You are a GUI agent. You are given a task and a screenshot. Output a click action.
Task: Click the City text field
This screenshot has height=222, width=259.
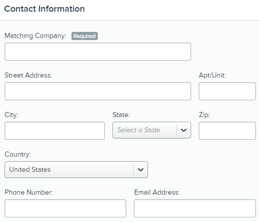(55, 131)
